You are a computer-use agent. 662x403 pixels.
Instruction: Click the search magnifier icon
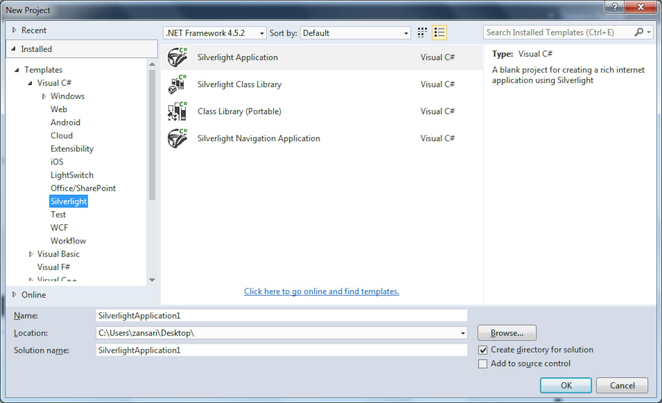(x=639, y=32)
